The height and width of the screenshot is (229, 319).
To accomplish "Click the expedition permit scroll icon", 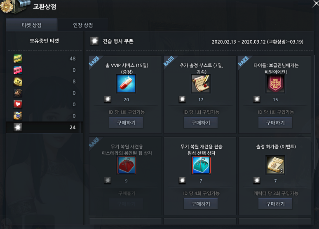I will point(275,165).
